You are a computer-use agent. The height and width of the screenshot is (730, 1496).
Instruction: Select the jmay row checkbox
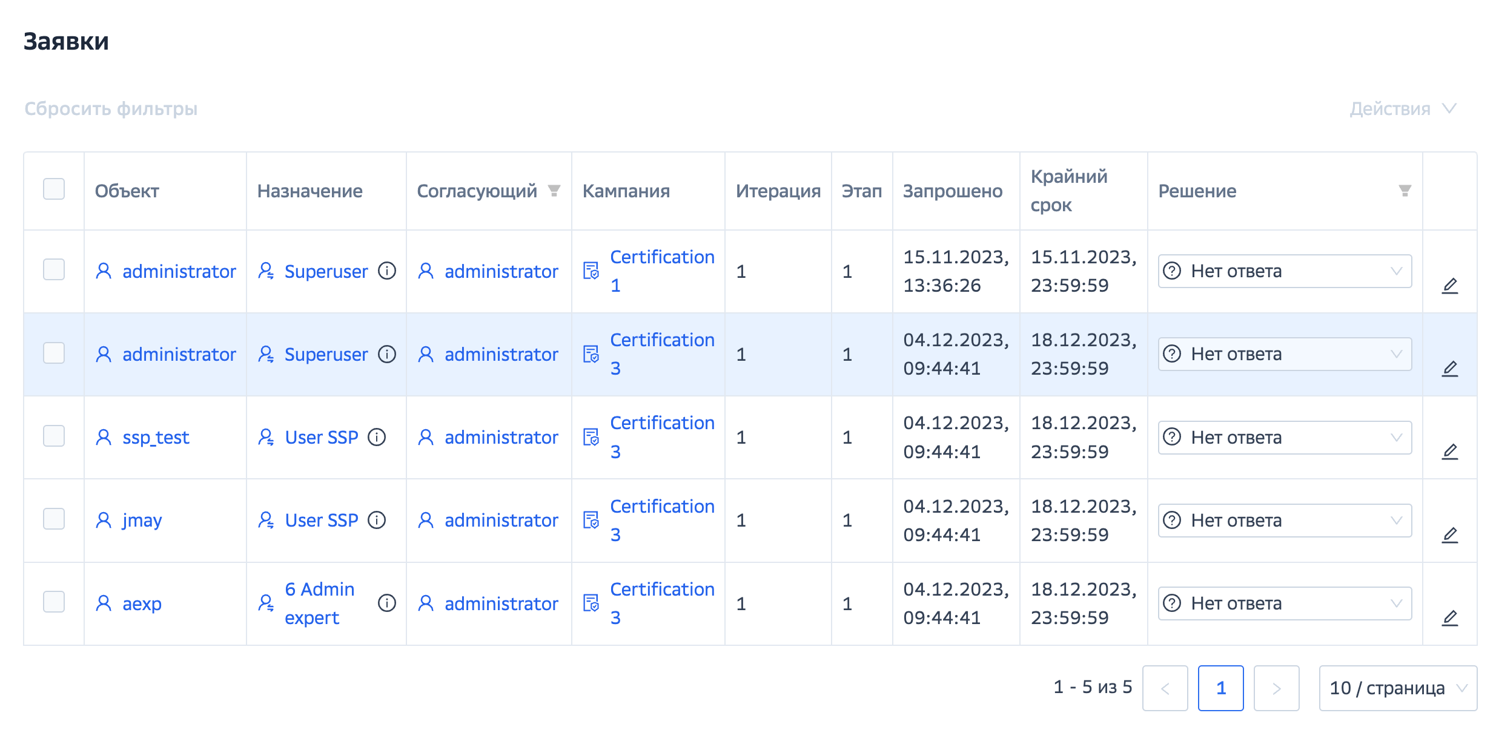(x=54, y=519)
